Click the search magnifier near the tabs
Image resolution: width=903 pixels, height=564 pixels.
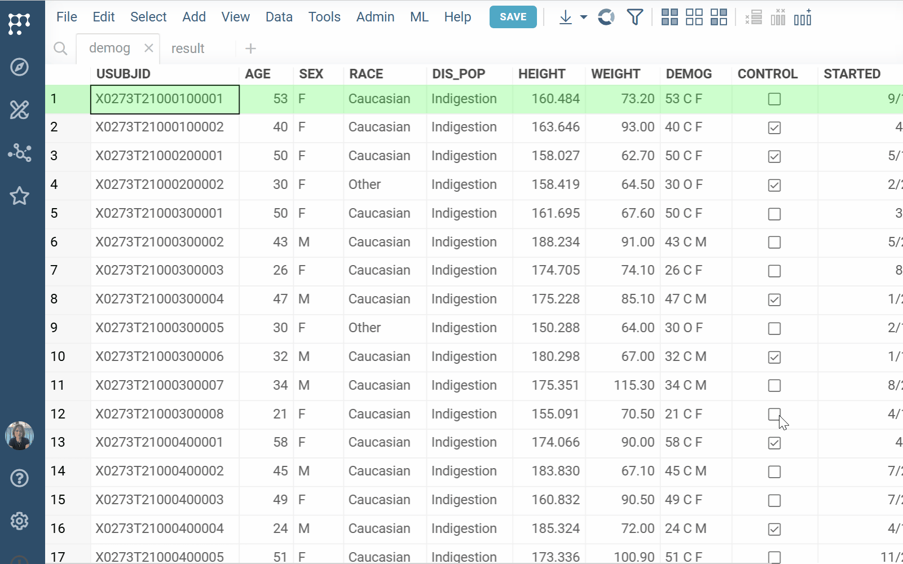coord(60,48)
